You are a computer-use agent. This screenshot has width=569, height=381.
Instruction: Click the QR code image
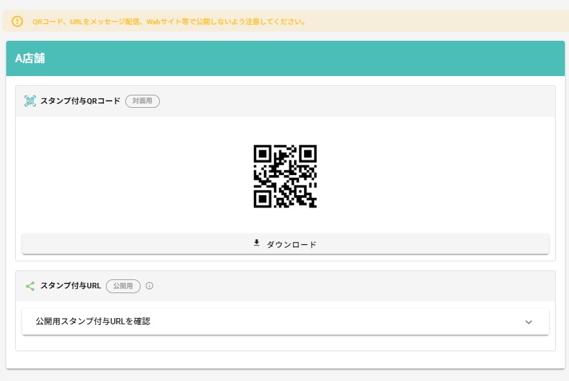click(x=285, y=176)
